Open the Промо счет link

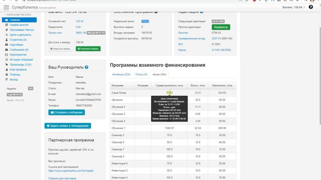point(55,33)
